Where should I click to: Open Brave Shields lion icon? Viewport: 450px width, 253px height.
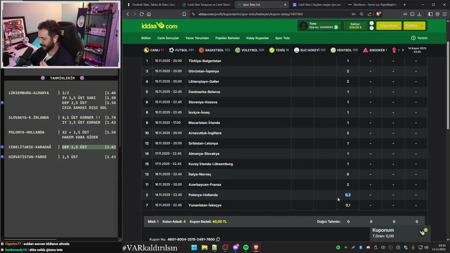[x=378, y=14]
